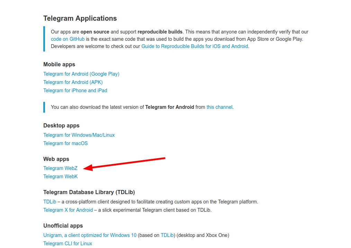Open Telegram X for Android link
The height and width of the screenshot is (248, 351).
[68, 210]
